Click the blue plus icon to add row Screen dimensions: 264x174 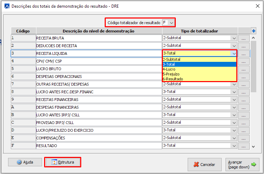pyautogui.click(x=253, y=31)
